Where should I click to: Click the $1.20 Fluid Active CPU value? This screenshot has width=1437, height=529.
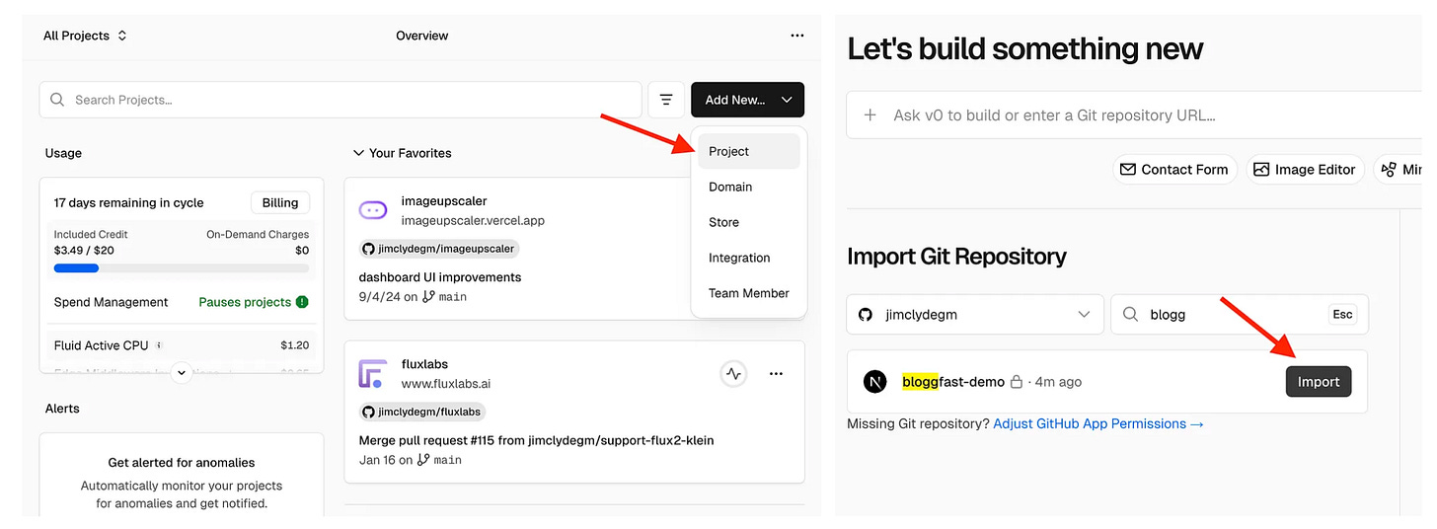pos(294,345)
